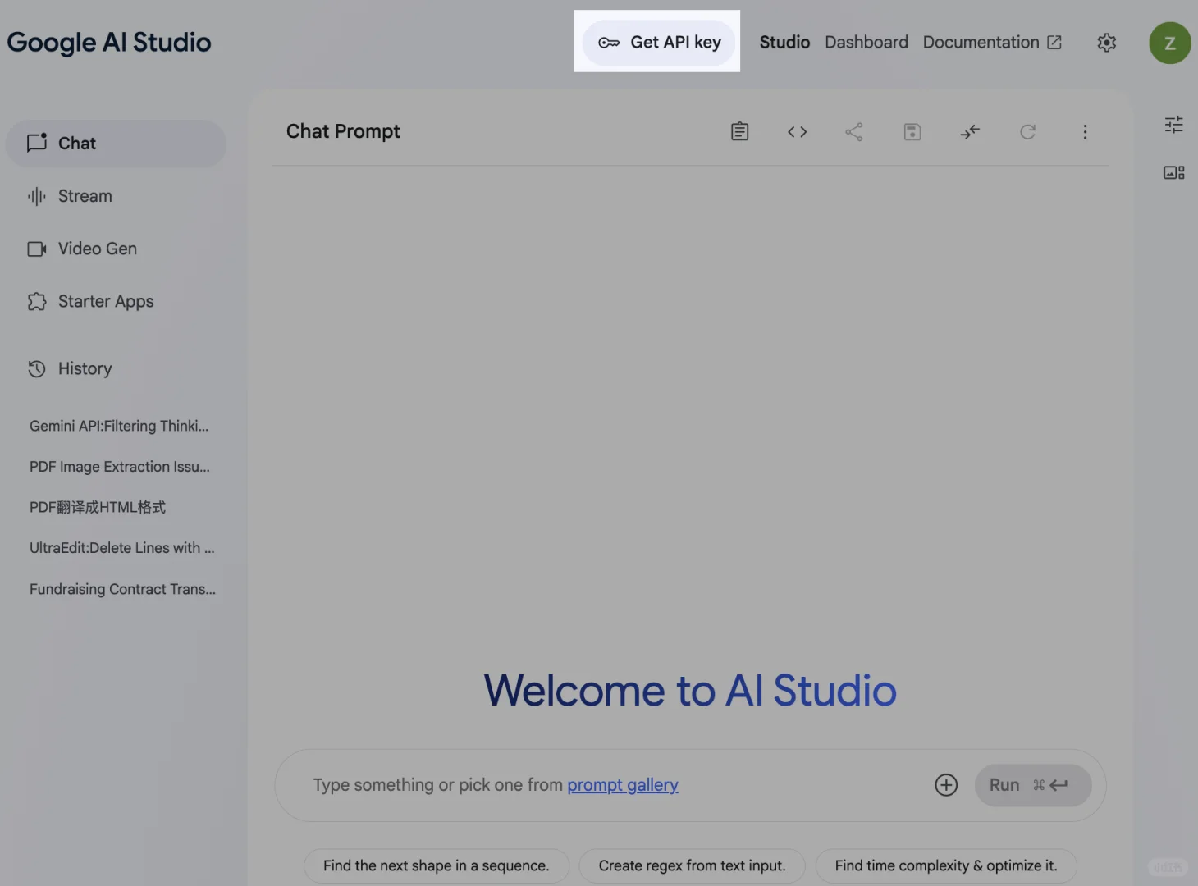The image size is (1198, 886).
Task: Open the PDF翻译成HTML格式 history item
Action: coord(98,507)
